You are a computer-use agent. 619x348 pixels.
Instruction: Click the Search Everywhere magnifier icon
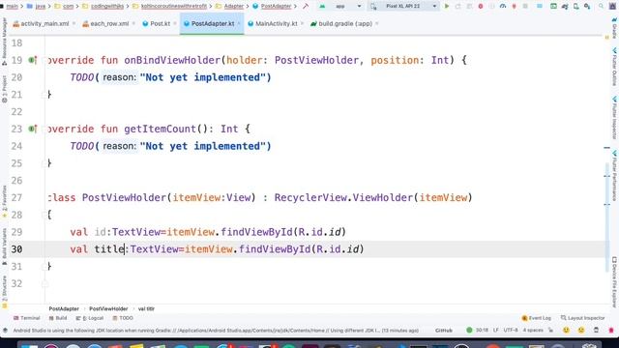pyautogui.click(x=601, y=7)
